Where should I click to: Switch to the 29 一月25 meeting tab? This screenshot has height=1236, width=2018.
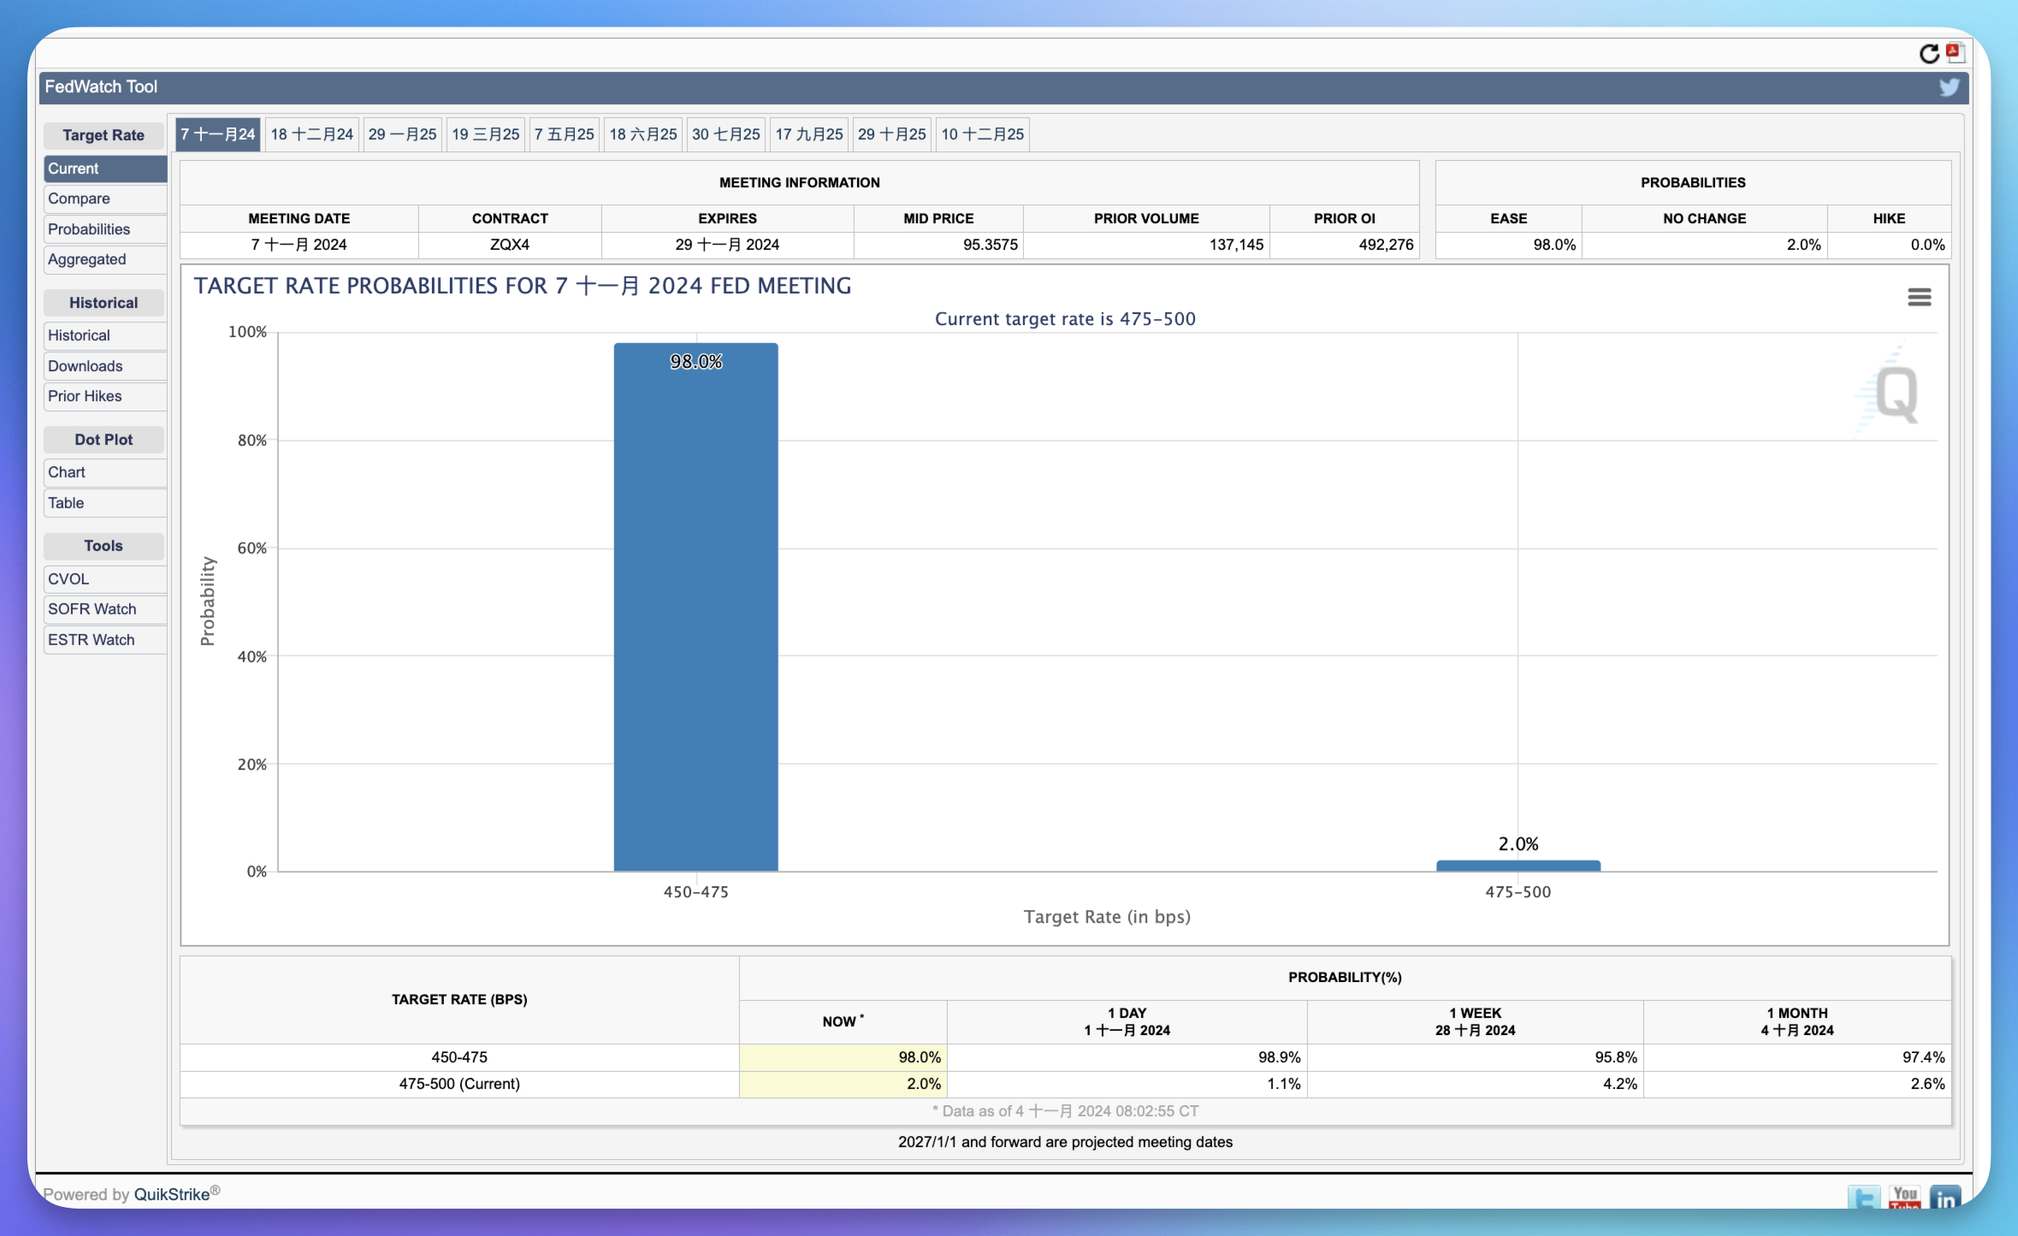tap(402, 134)
